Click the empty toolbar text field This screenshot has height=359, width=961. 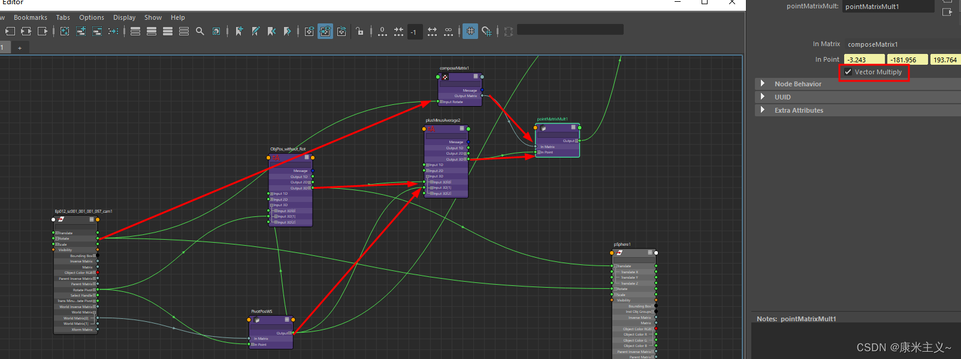click(570, 29)
